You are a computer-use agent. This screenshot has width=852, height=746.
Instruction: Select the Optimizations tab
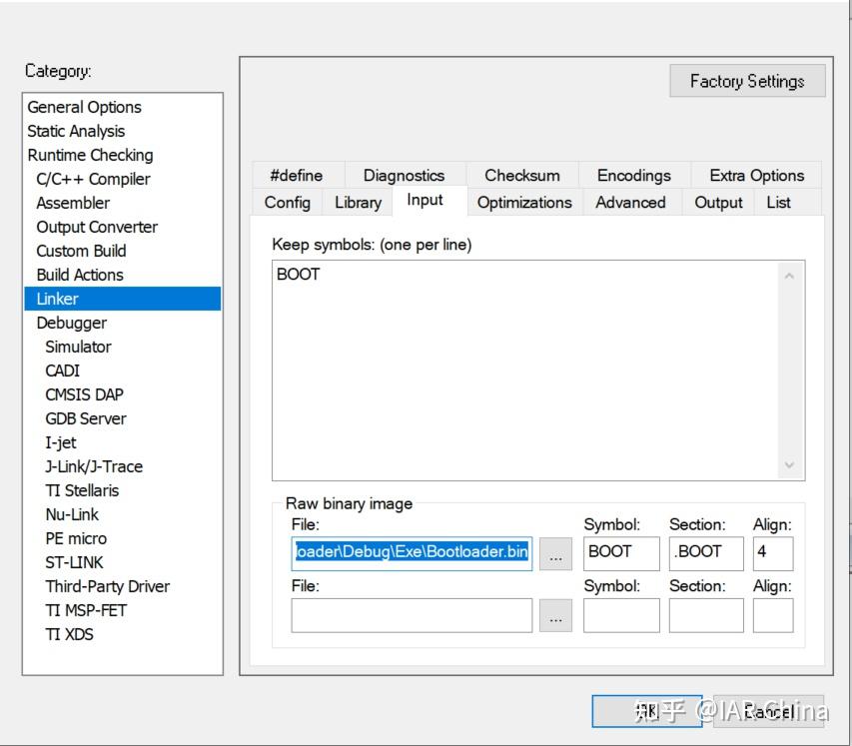(x=523, y=202)
